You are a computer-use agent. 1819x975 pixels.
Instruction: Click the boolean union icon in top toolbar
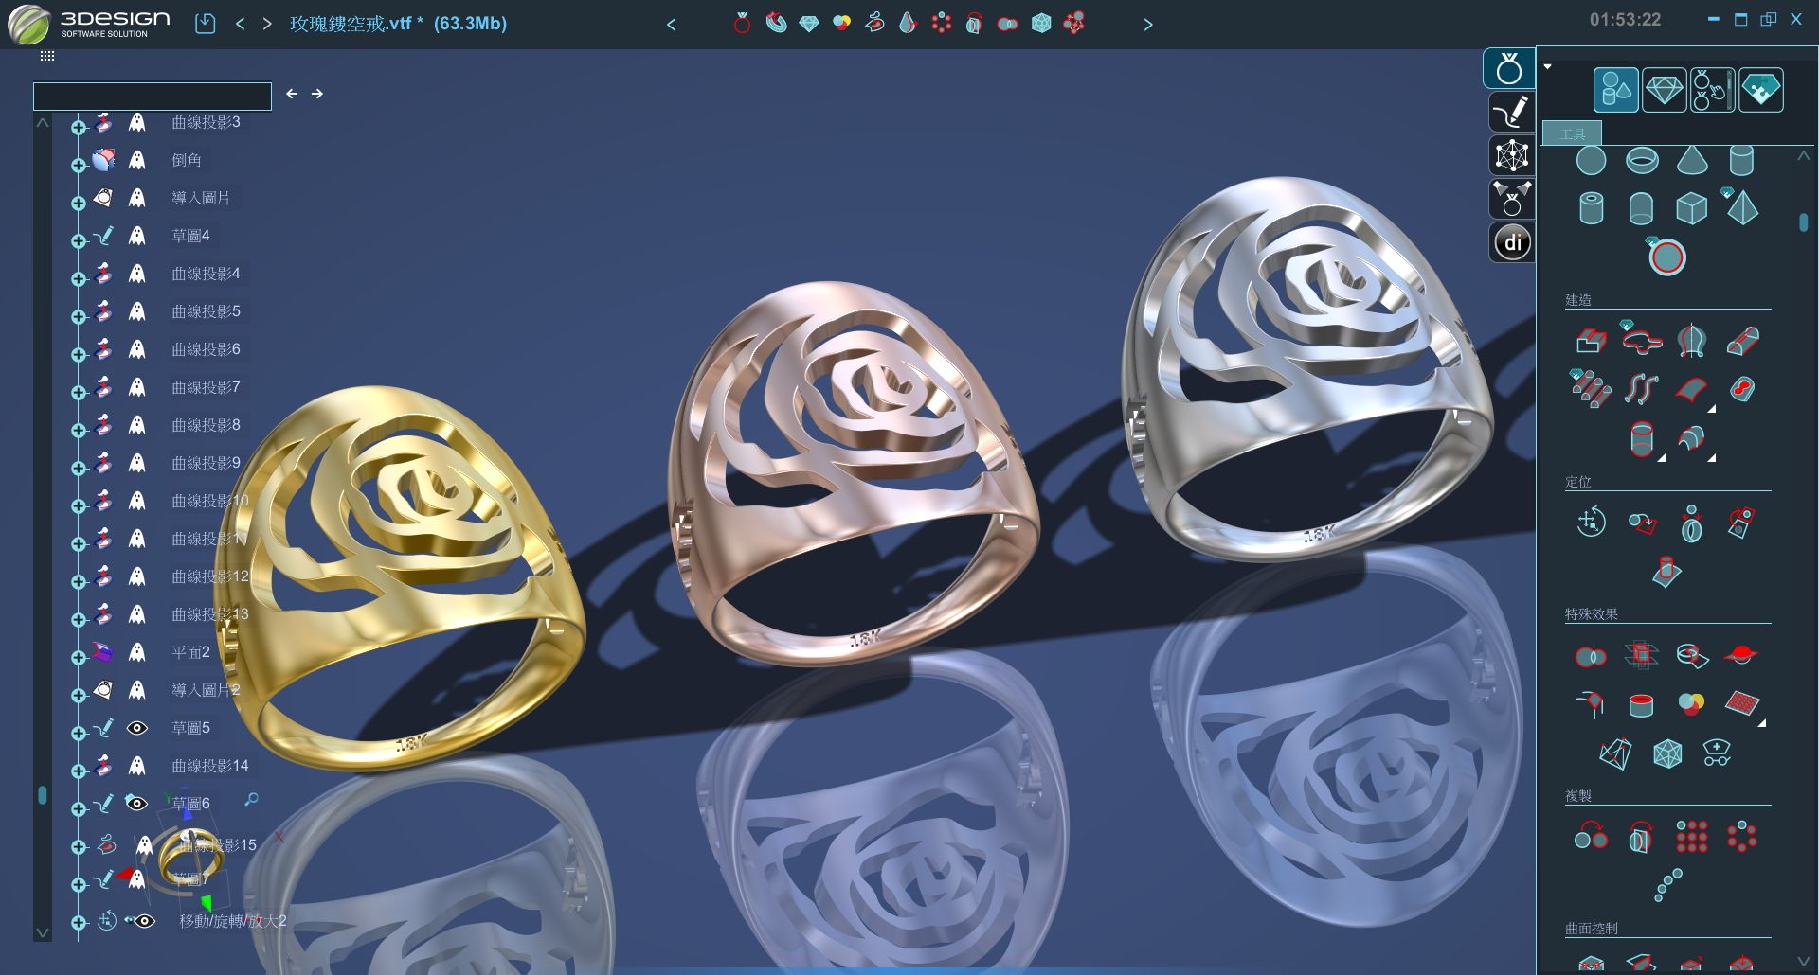click(x=1007, y=24)
